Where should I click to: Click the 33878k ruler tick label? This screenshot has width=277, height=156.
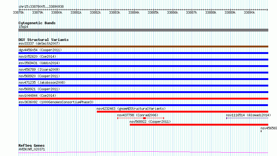coord(18,12)
